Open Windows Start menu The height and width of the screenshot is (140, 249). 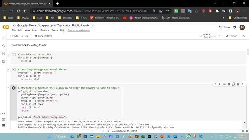(x=48, y=136)
